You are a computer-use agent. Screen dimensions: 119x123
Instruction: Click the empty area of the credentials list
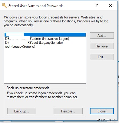(x=45, y=66)
